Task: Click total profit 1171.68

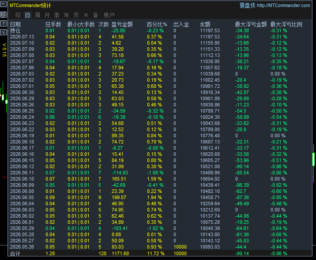Action: coord(120,253)
